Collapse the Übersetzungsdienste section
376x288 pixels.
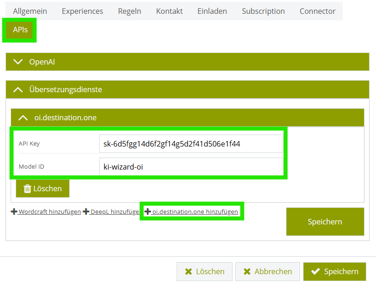[x=18, y=89]
